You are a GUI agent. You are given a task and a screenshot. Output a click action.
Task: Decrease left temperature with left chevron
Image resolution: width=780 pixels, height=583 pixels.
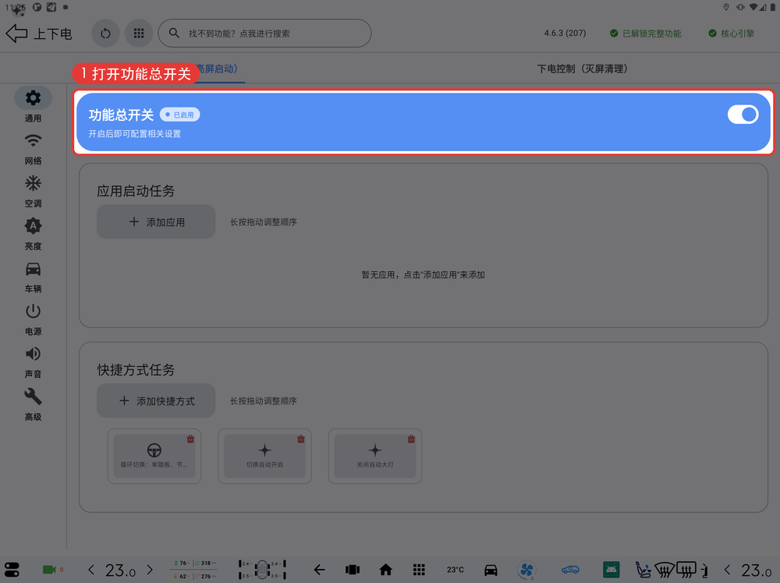(91, 570)
